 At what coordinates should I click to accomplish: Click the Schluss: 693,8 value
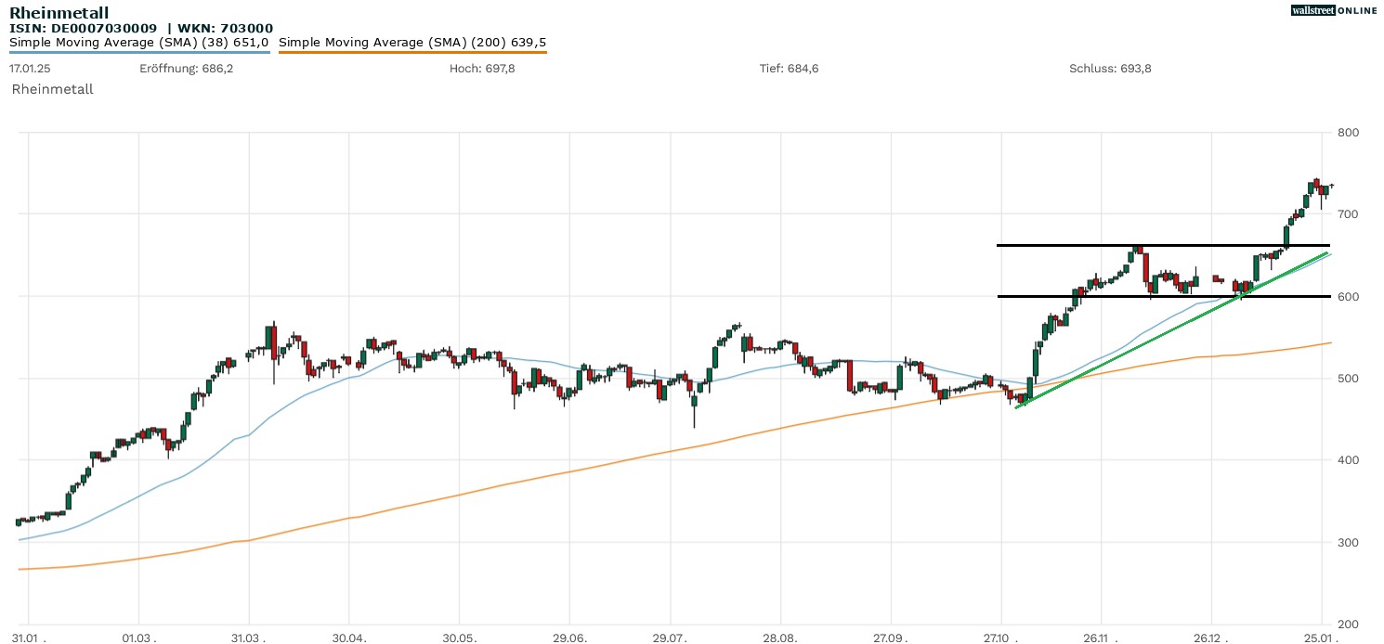1110,69
